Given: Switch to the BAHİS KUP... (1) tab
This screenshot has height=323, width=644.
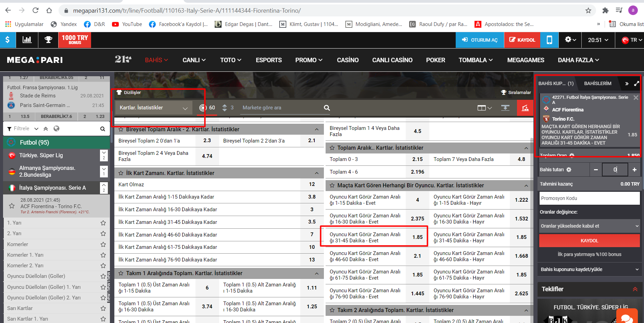Looking at the screenshot, I should (556, 83).
